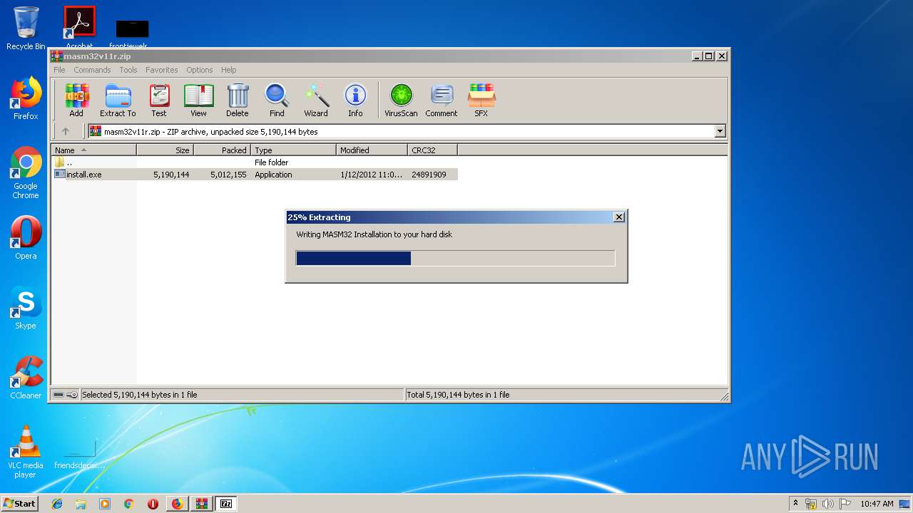Image resolution: width=913 pixels, height=513 pixels.
Task: Open the File menu
Action: point(59,70)
